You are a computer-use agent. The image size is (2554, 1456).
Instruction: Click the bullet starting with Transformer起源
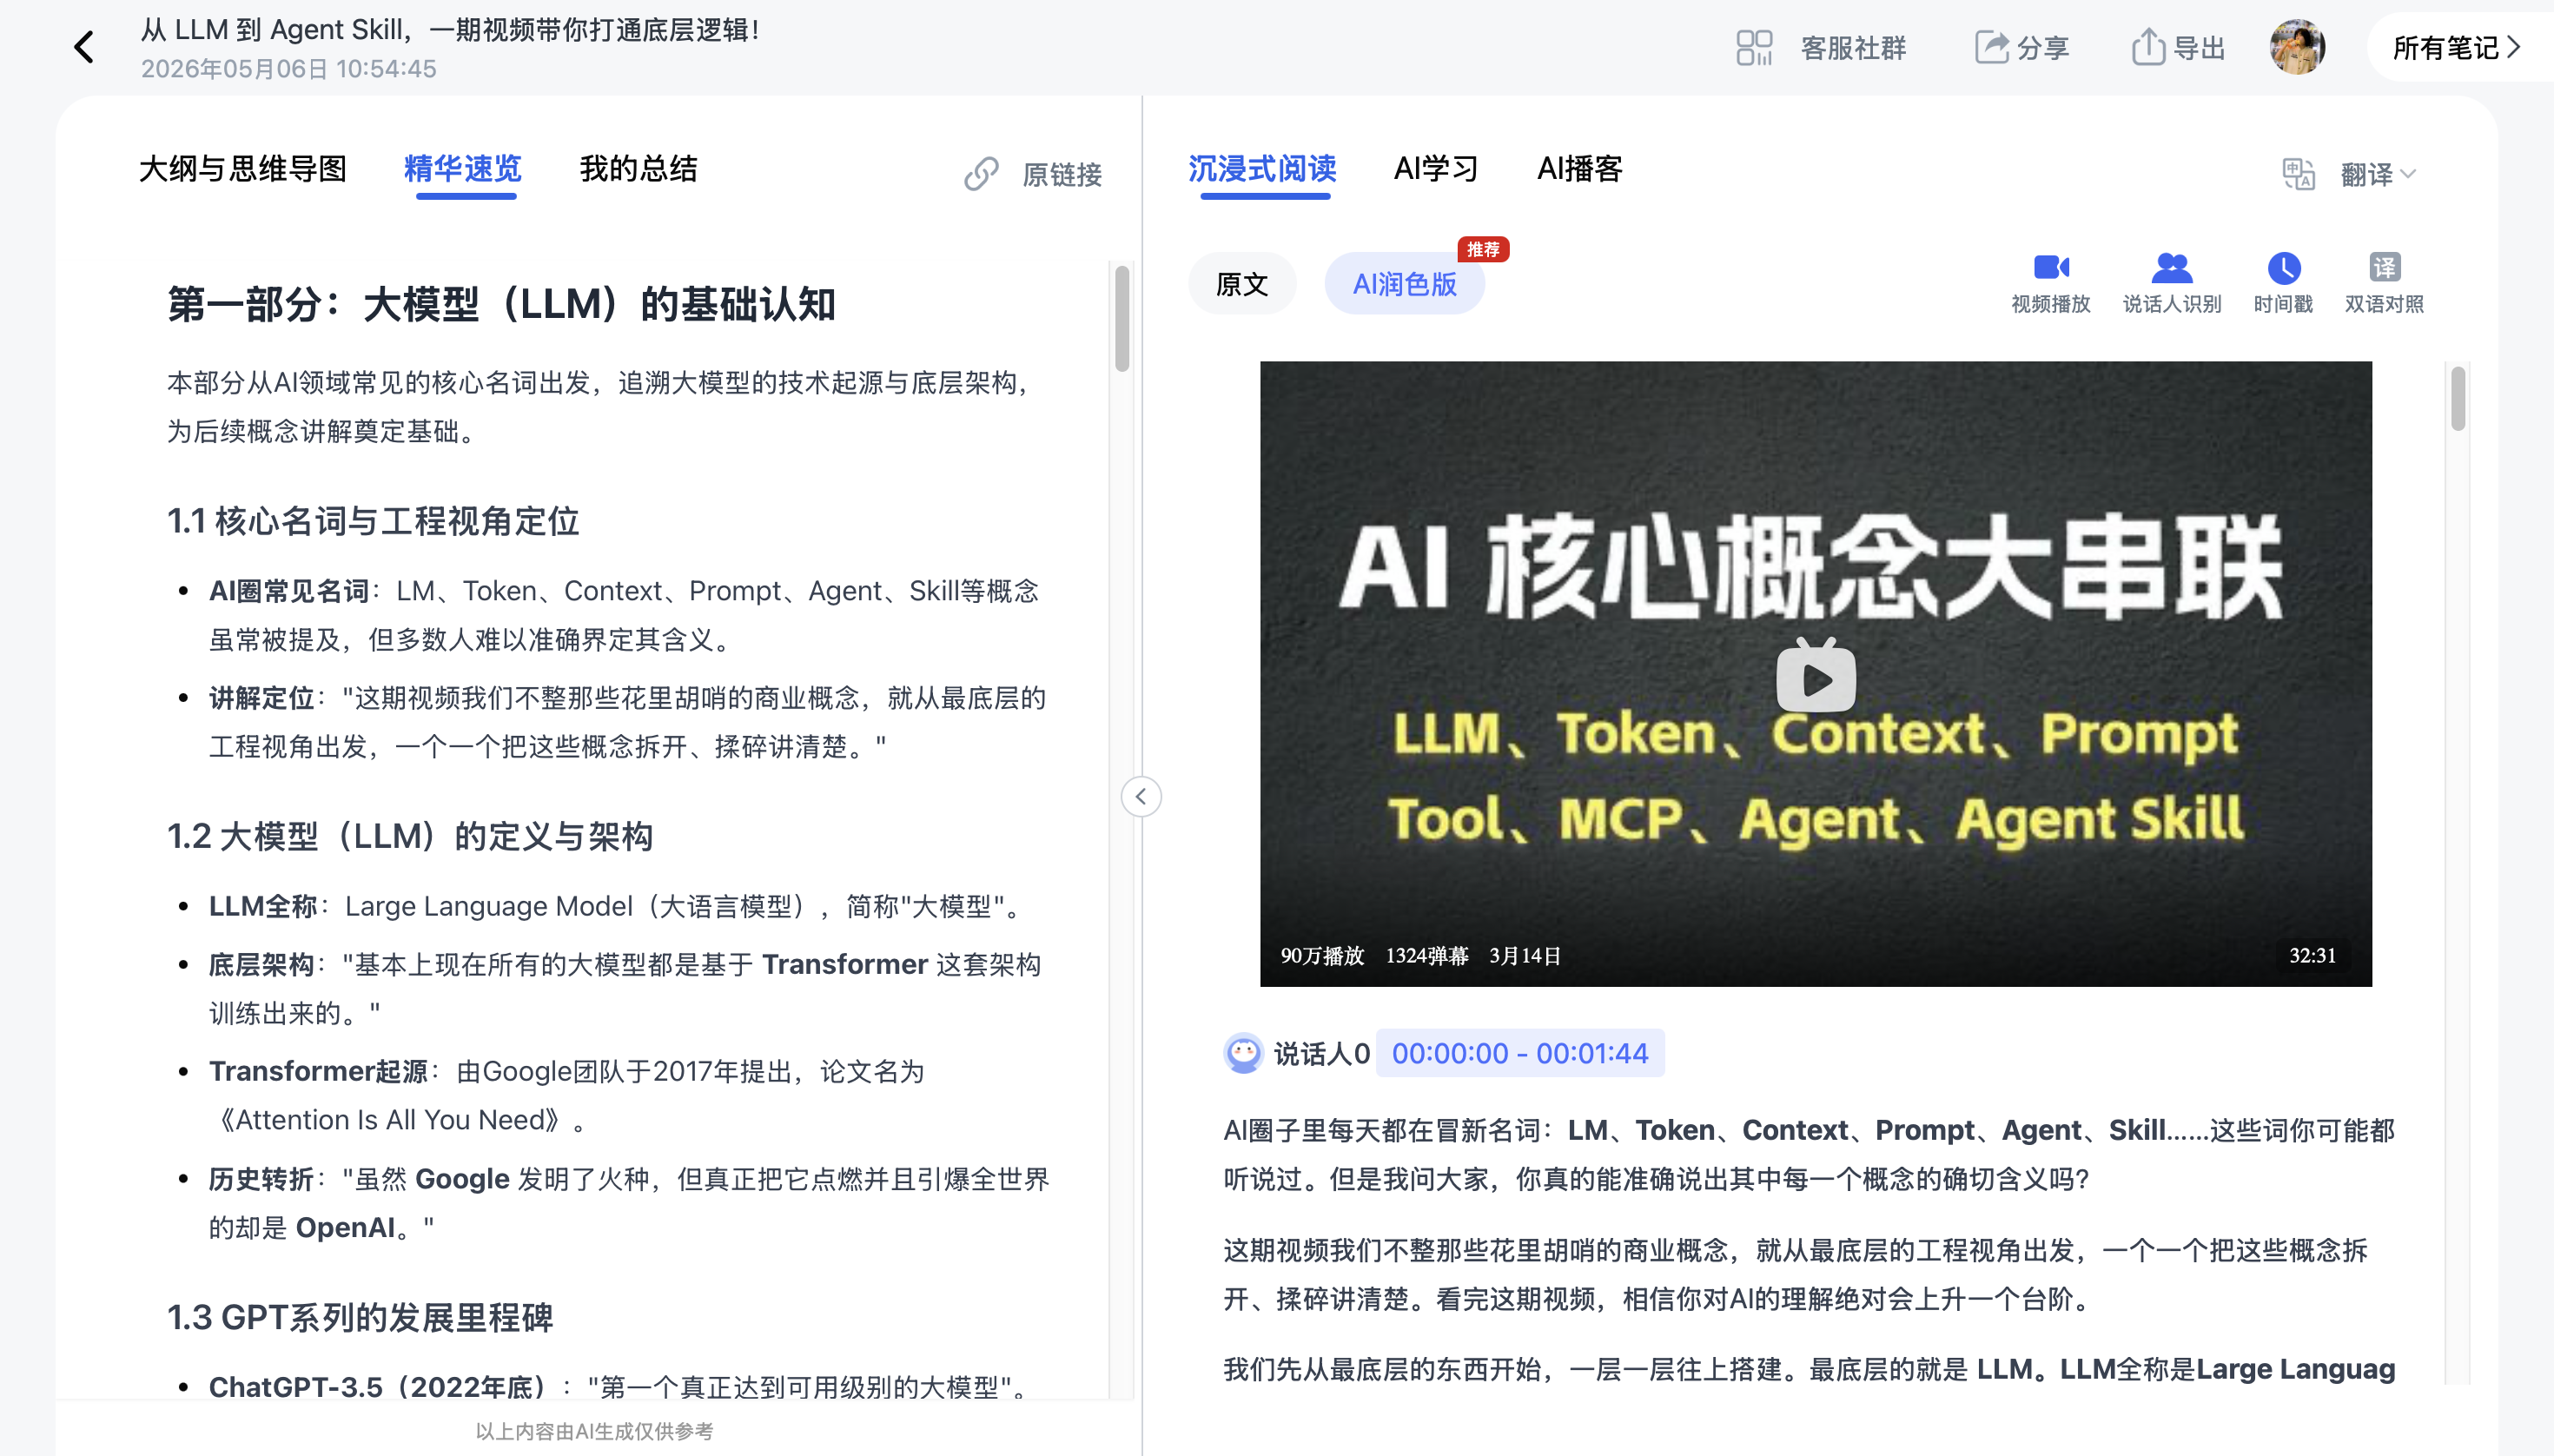coord(567,1095)
